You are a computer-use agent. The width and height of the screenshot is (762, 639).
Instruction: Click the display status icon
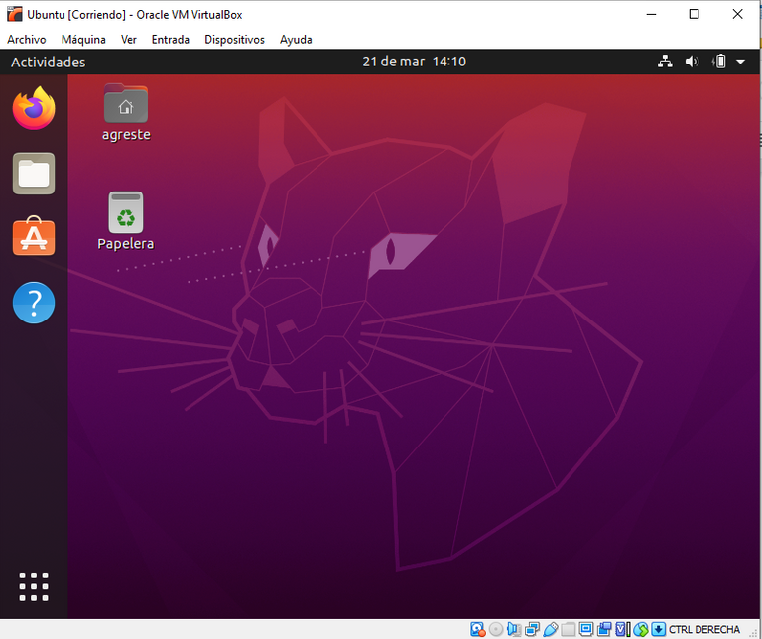click(586, 629)
